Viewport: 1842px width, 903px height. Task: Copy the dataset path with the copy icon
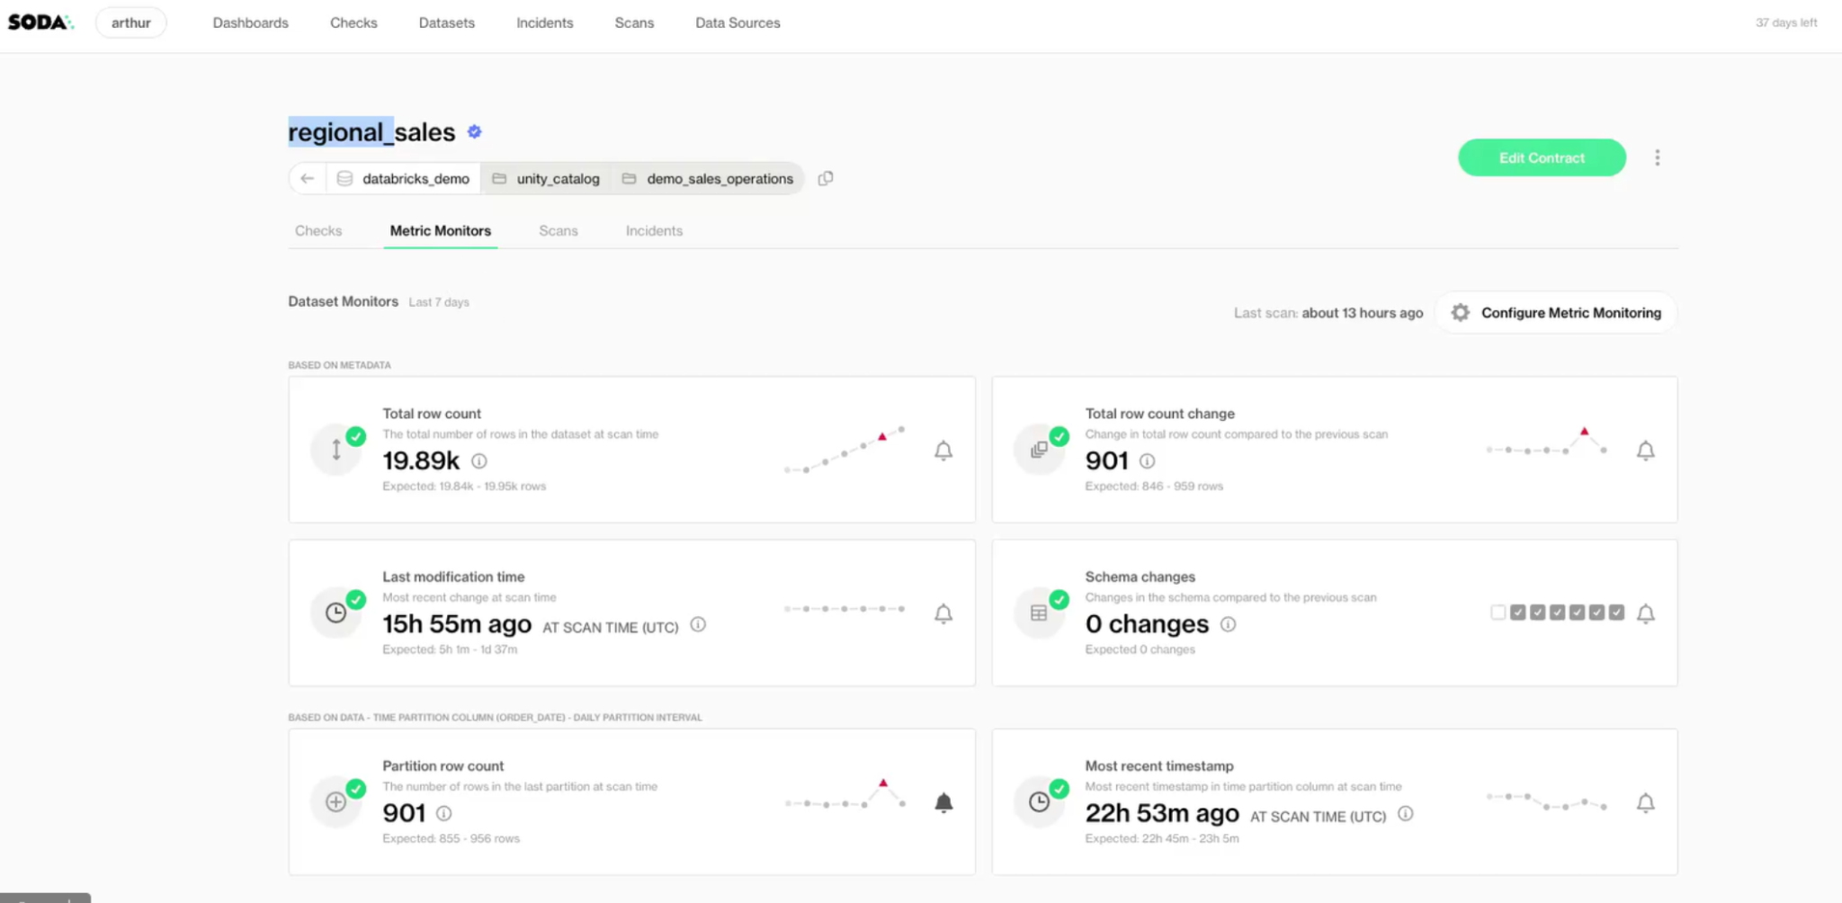(826, 178)
